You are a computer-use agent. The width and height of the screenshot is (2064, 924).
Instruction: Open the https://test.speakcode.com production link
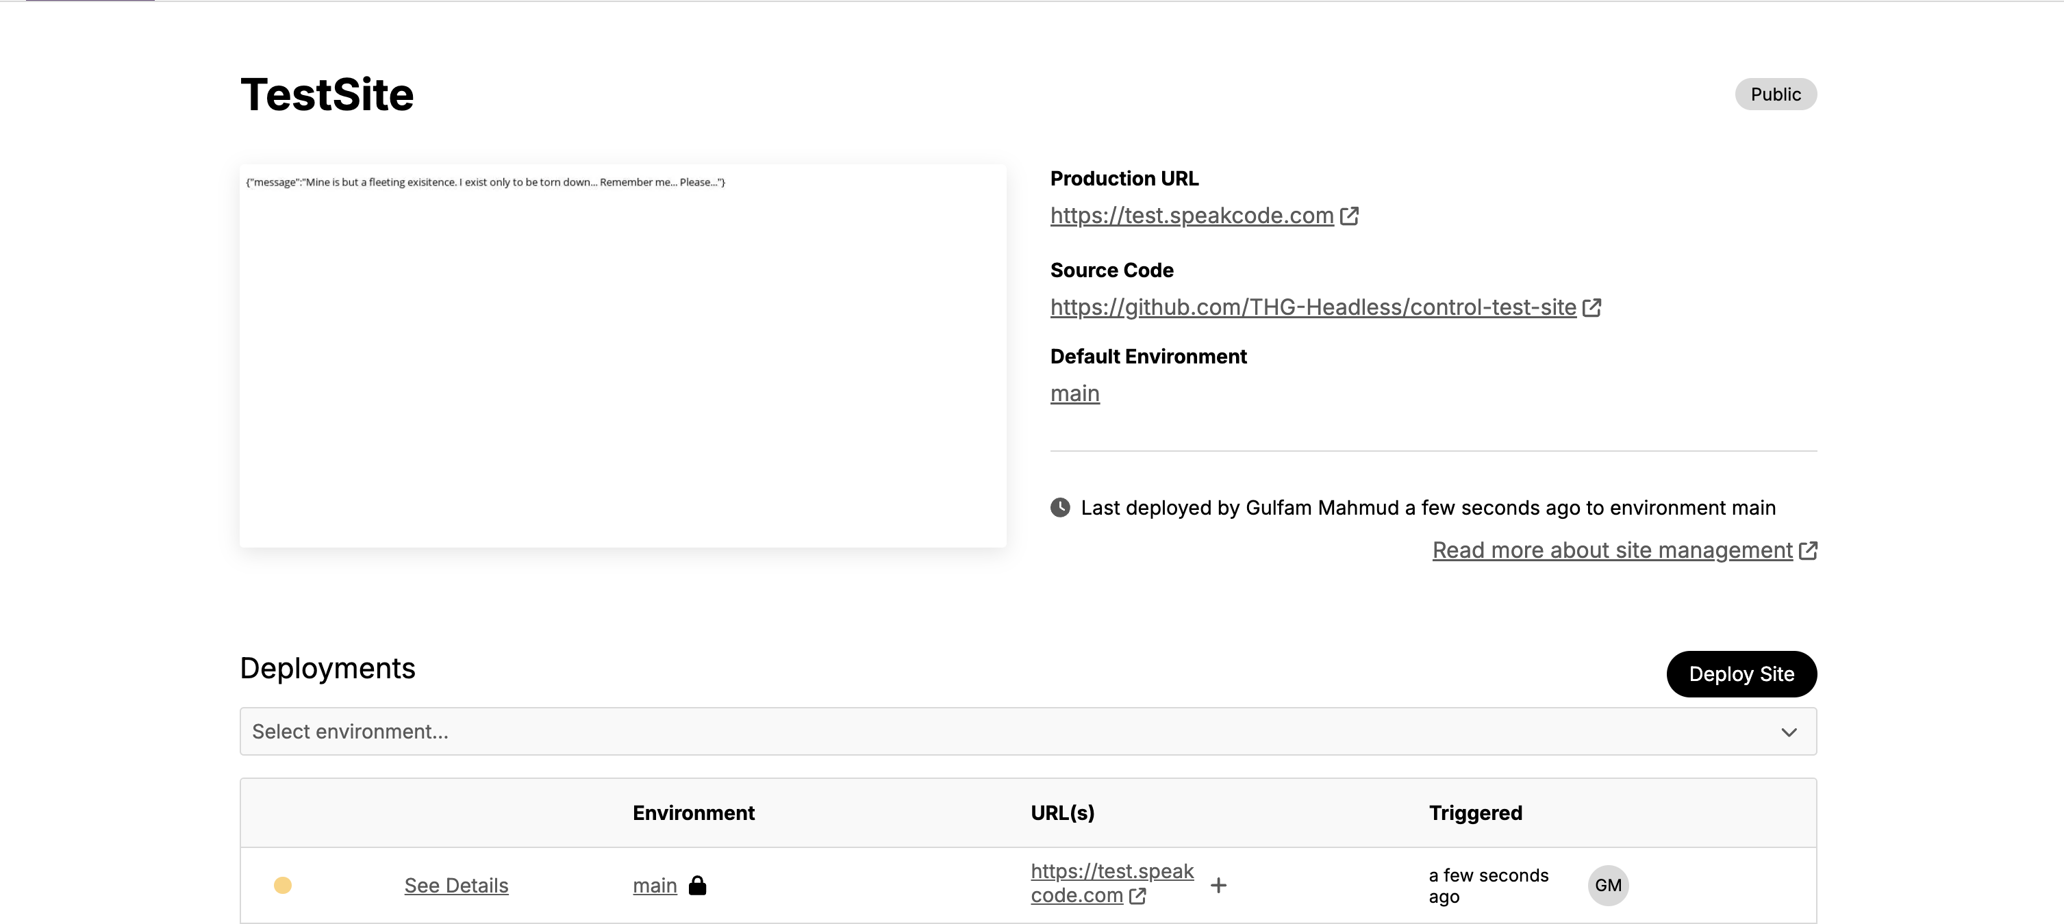[1192, 216]
